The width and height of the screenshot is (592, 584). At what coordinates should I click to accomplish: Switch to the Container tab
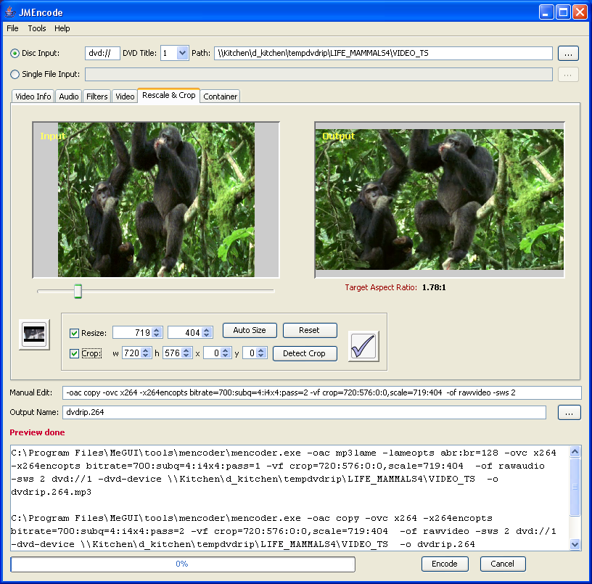click(220, 96)
